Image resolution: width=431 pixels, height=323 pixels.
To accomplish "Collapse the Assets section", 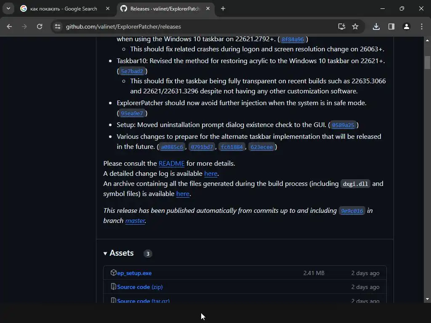I will tap(118, 253).
